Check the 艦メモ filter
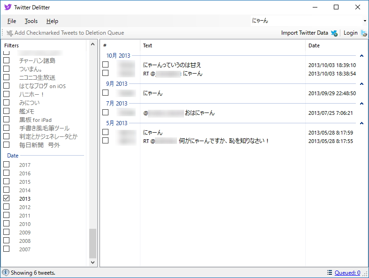369x278 pixels. pos(7,111)
